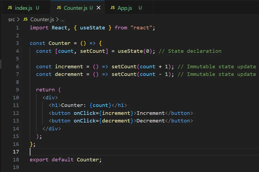Click the comment on line 7
259x172 pixels.
[x=217, y=74]
